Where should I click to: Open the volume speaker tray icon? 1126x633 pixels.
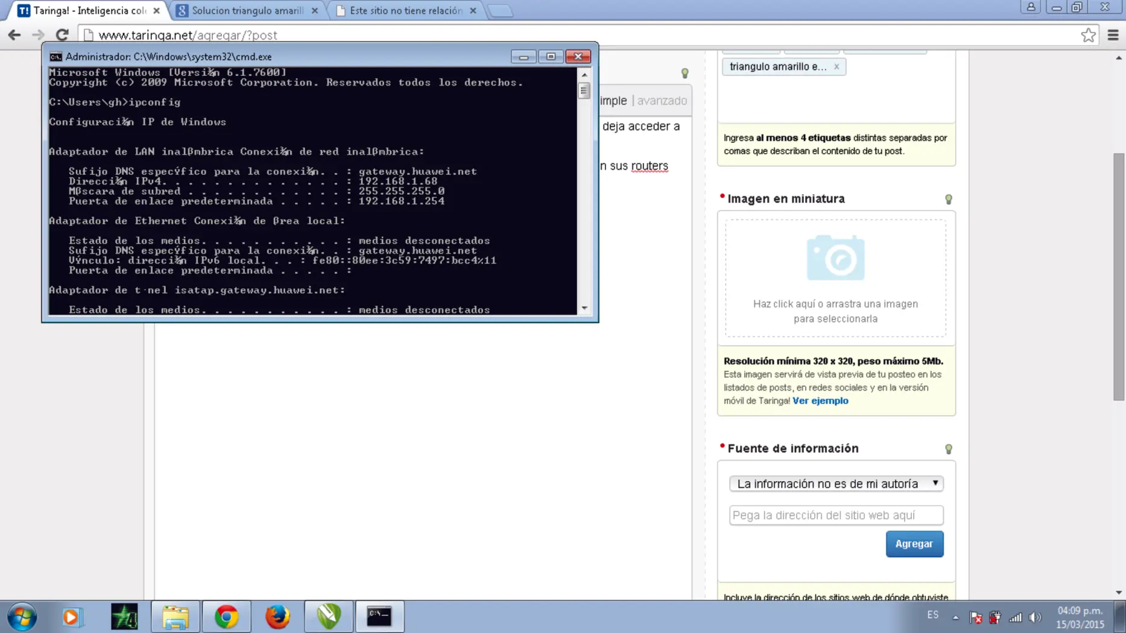(x=1036, y=617)
